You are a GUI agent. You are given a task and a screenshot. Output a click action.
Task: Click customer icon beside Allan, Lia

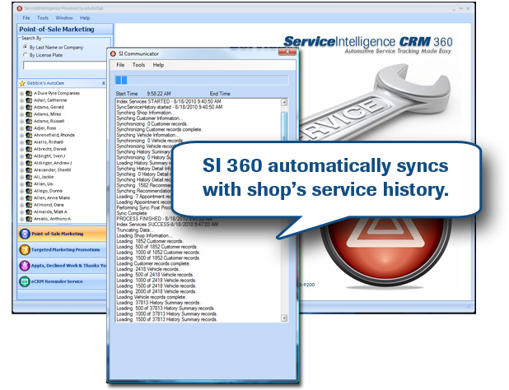click(x=29, y=184)
